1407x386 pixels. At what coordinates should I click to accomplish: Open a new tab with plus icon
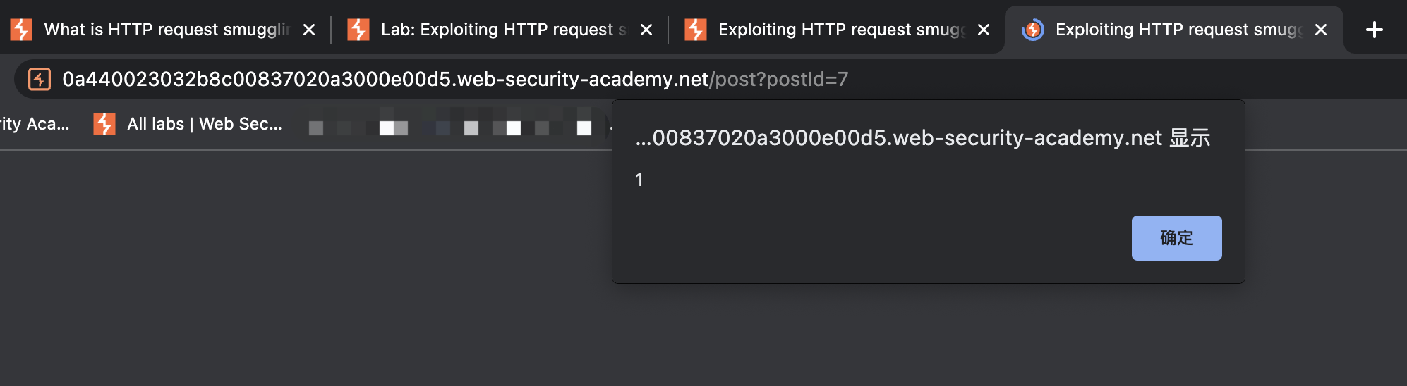click(x=1374, y=30)
